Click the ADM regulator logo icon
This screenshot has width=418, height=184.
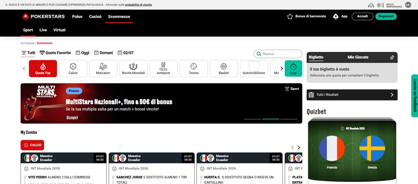(x=371, y=5)
